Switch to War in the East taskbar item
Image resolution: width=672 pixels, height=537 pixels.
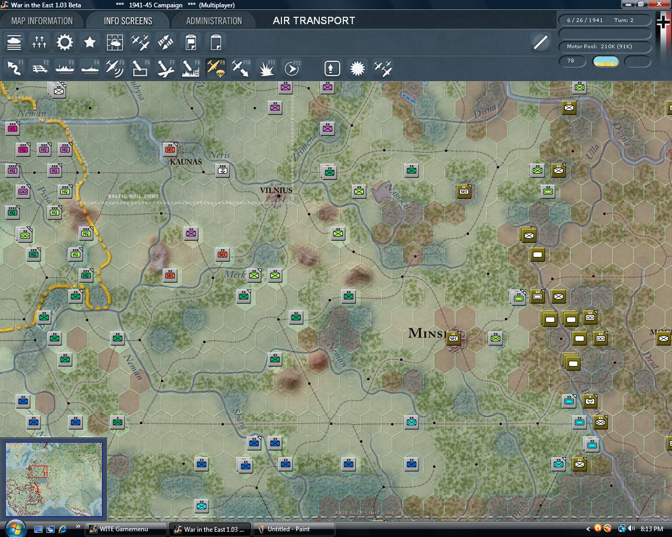211,529
